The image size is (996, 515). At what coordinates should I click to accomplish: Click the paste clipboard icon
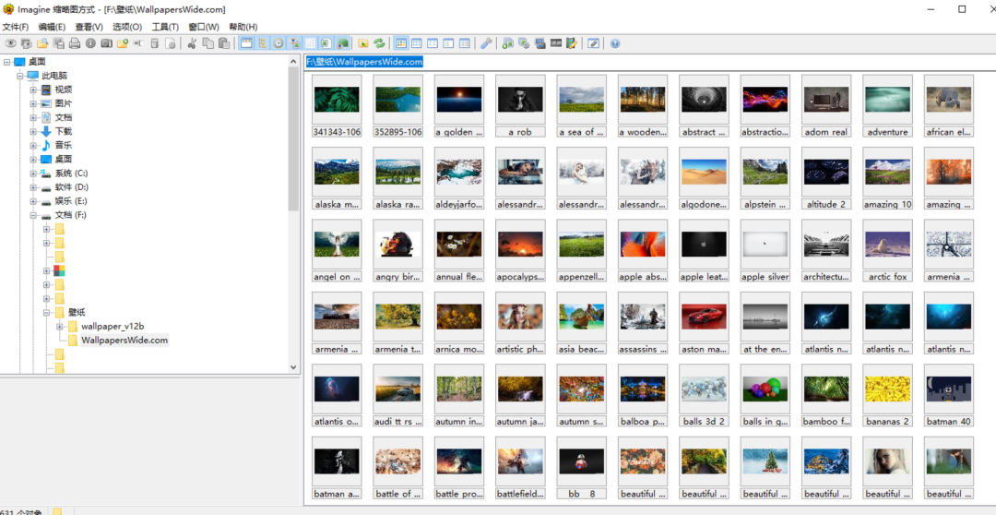point(223,43)
